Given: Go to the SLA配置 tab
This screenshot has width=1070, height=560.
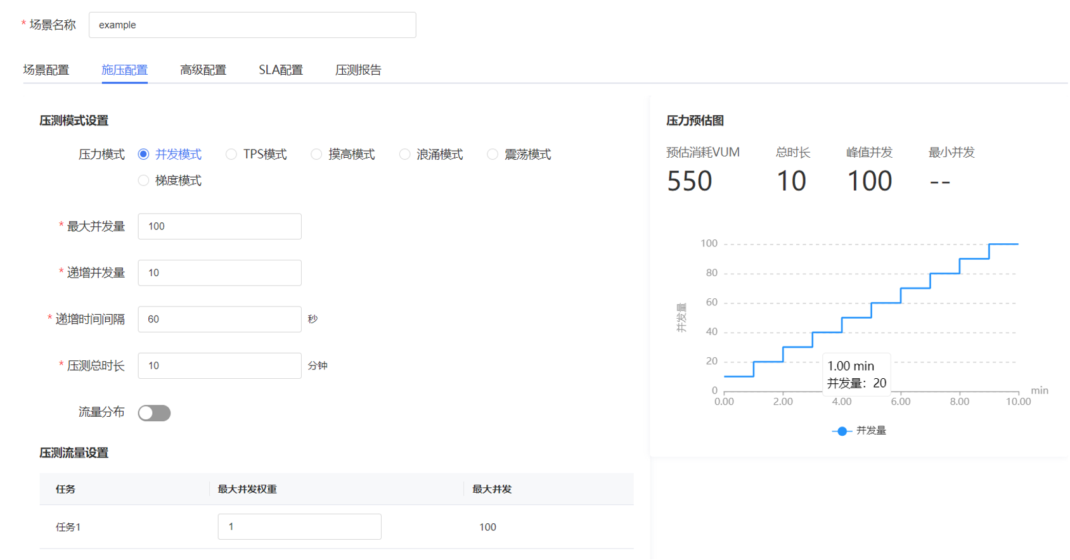Looking at the screenshot, I should [x=281, y=70].
